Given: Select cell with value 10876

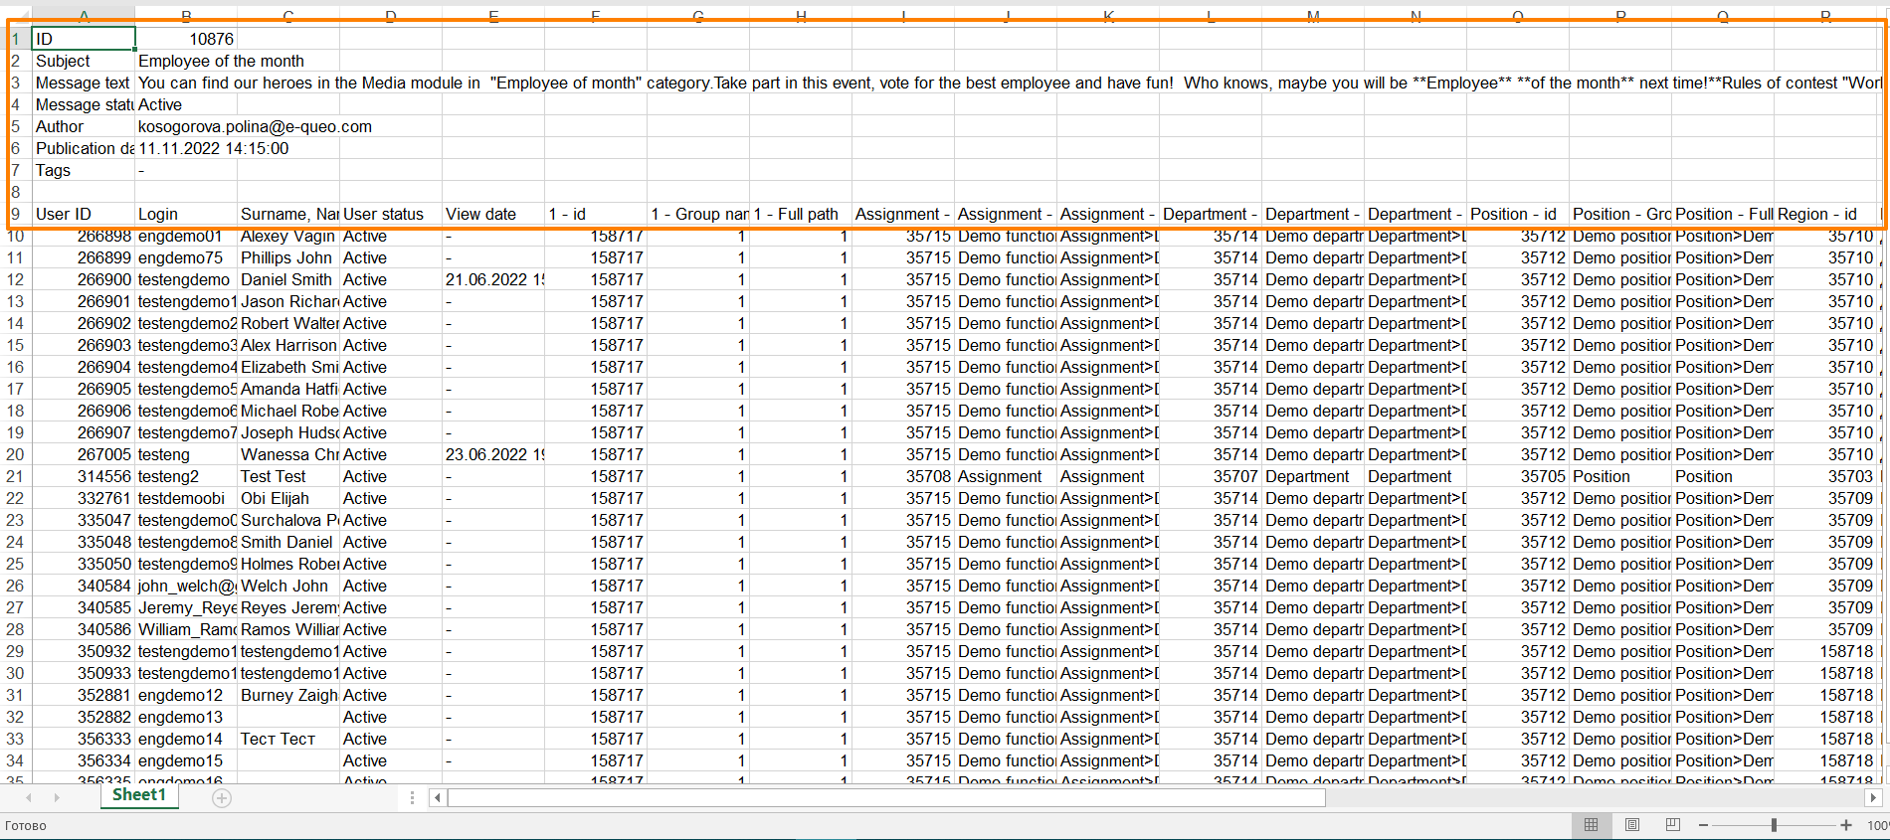Looking at the screenshot, I should tap(186, 39).
